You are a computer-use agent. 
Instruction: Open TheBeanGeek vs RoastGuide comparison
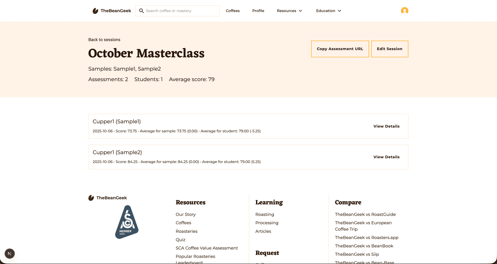365,214
